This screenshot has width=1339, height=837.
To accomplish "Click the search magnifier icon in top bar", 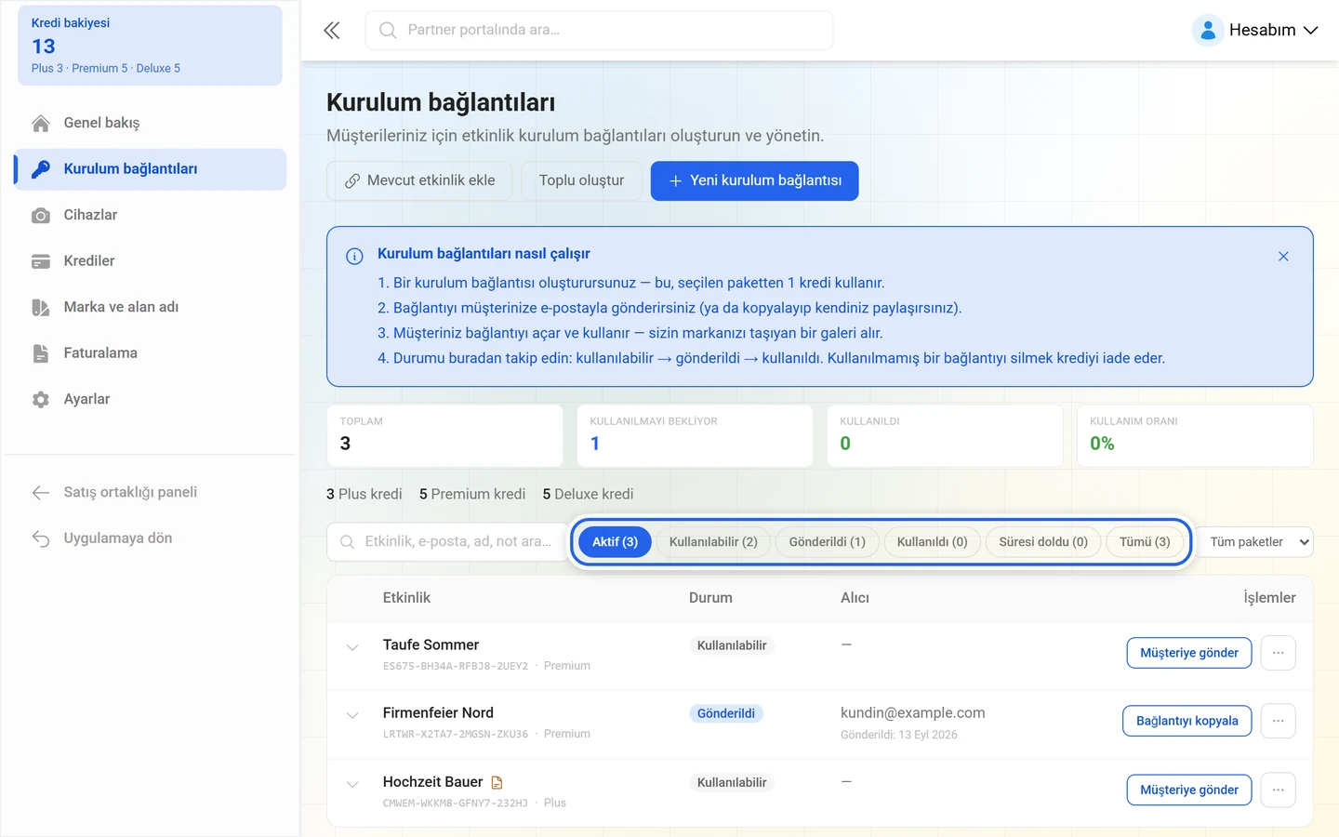I will pos(388,31).
